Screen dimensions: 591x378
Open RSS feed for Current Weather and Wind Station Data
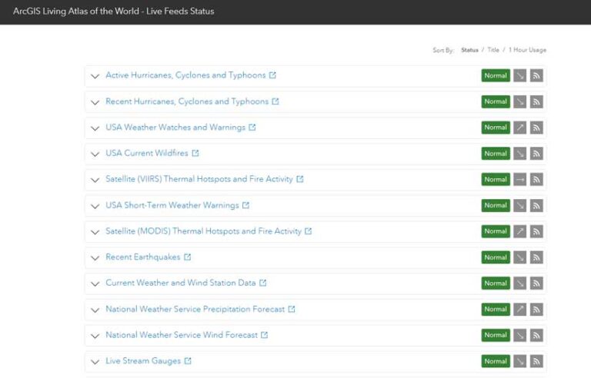tap(536, 283)
